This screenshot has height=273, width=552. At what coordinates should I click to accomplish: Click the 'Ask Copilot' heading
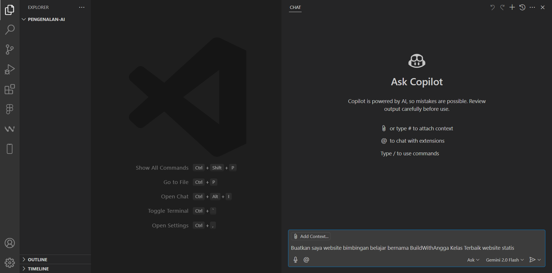click(x=417, y=82)
